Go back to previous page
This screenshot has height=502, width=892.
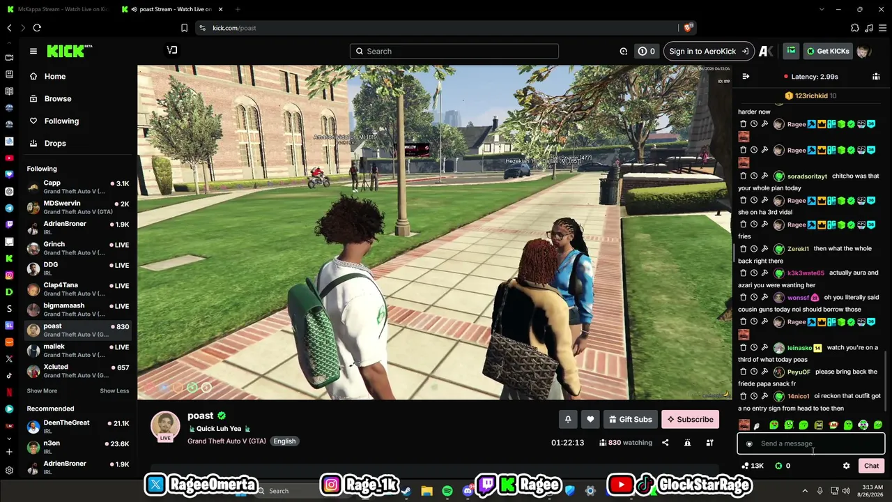coord(9,28)
